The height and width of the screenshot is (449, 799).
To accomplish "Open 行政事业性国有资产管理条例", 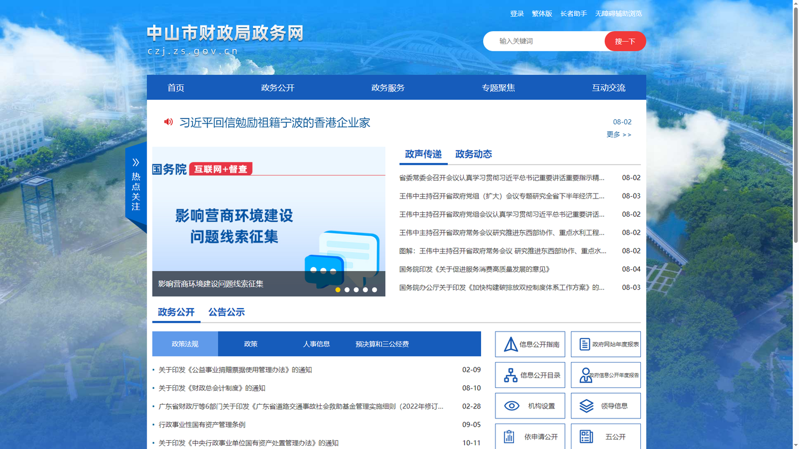I will 202,425.
